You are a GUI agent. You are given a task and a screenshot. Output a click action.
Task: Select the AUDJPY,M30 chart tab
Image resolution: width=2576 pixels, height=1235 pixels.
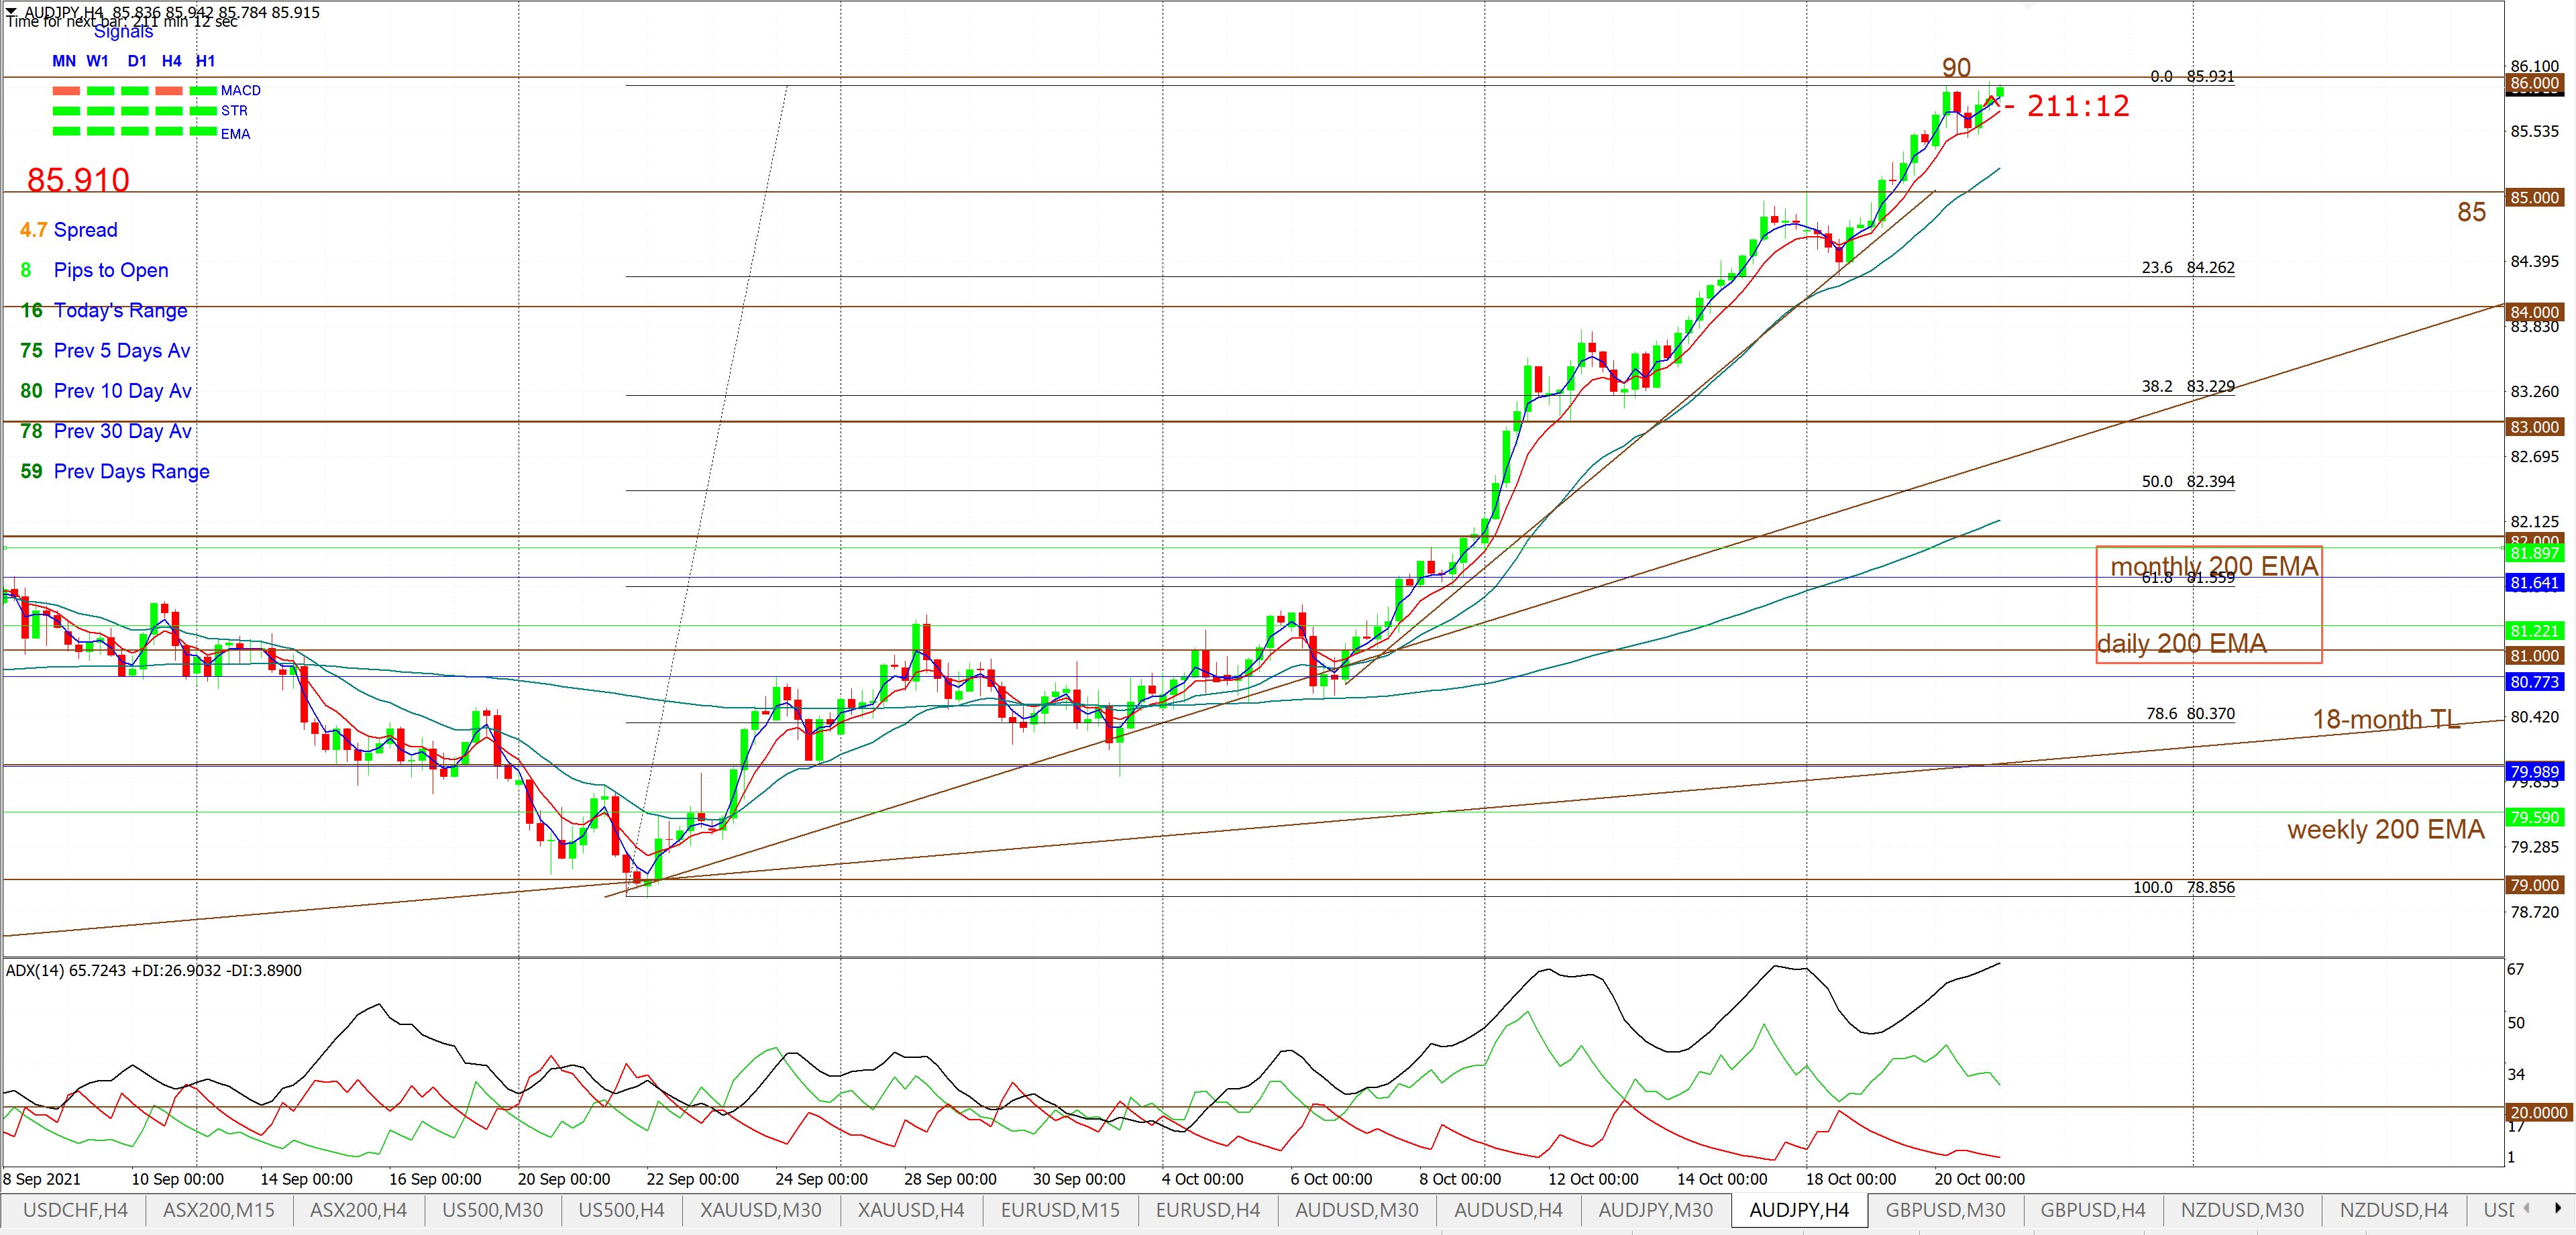[1656, 1210]
